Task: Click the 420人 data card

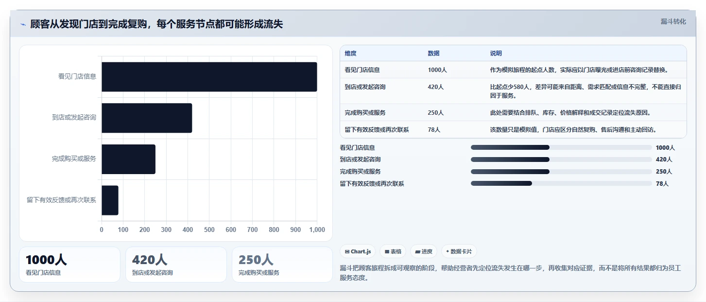Action: [x=176, y=265]
